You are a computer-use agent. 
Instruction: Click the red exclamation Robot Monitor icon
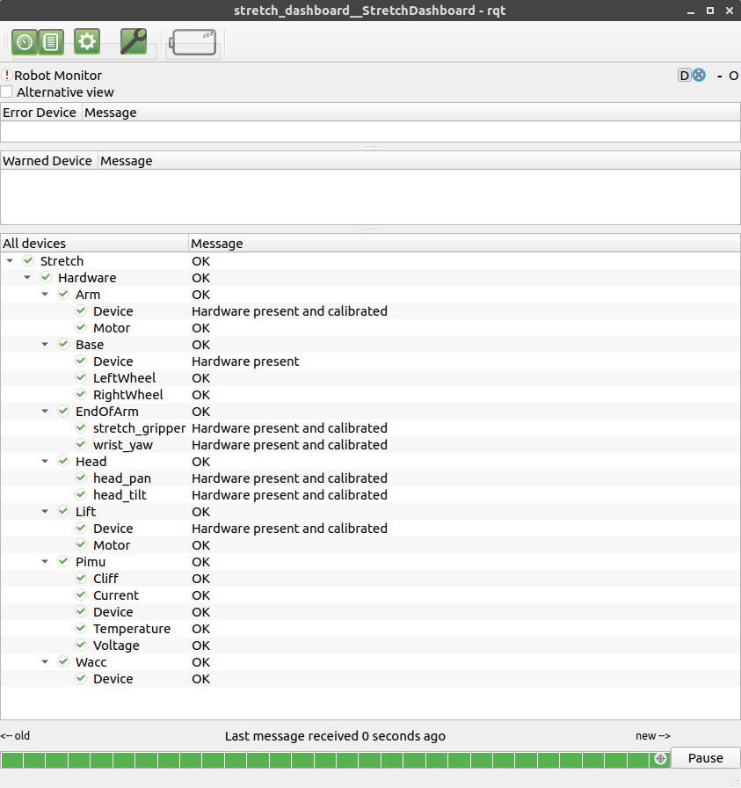point(6,76)
